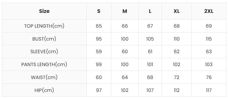
Task: Select the S size header
Action: pyautogui.click(x=99, y=11)
